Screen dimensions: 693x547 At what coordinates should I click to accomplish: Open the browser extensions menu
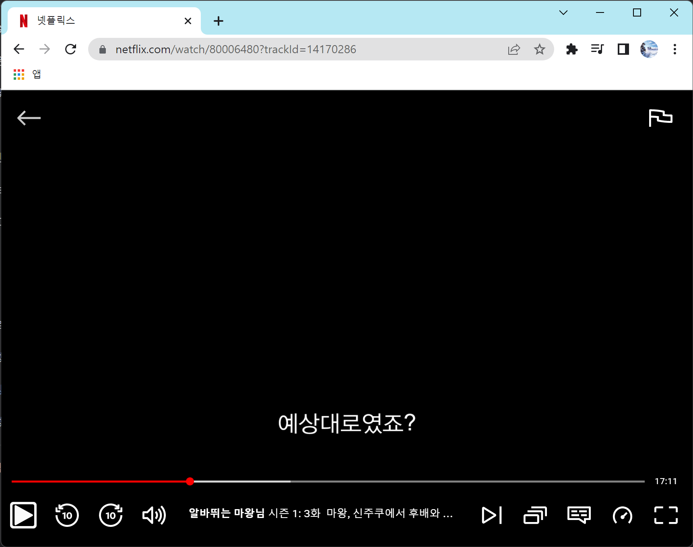[571, 49]
